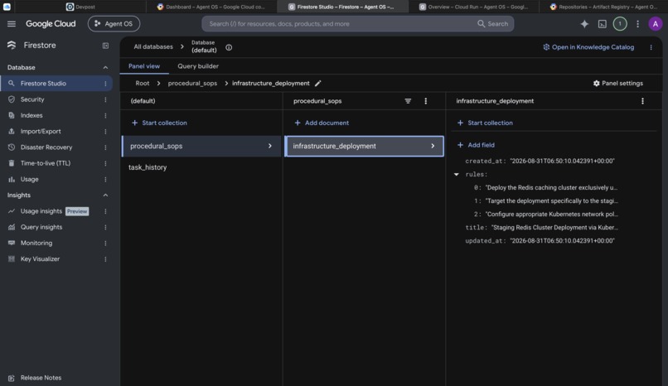668x386 pixels.
Task: Go to All databases breadcrumb
Action: [x=153, y=47]
